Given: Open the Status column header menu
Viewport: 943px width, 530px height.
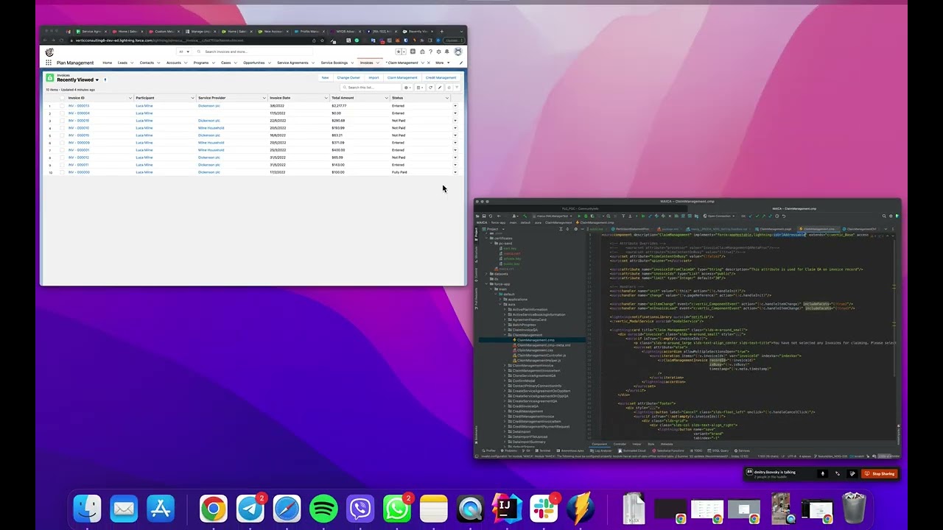Looking at the screenshot, I should (448, 98).
